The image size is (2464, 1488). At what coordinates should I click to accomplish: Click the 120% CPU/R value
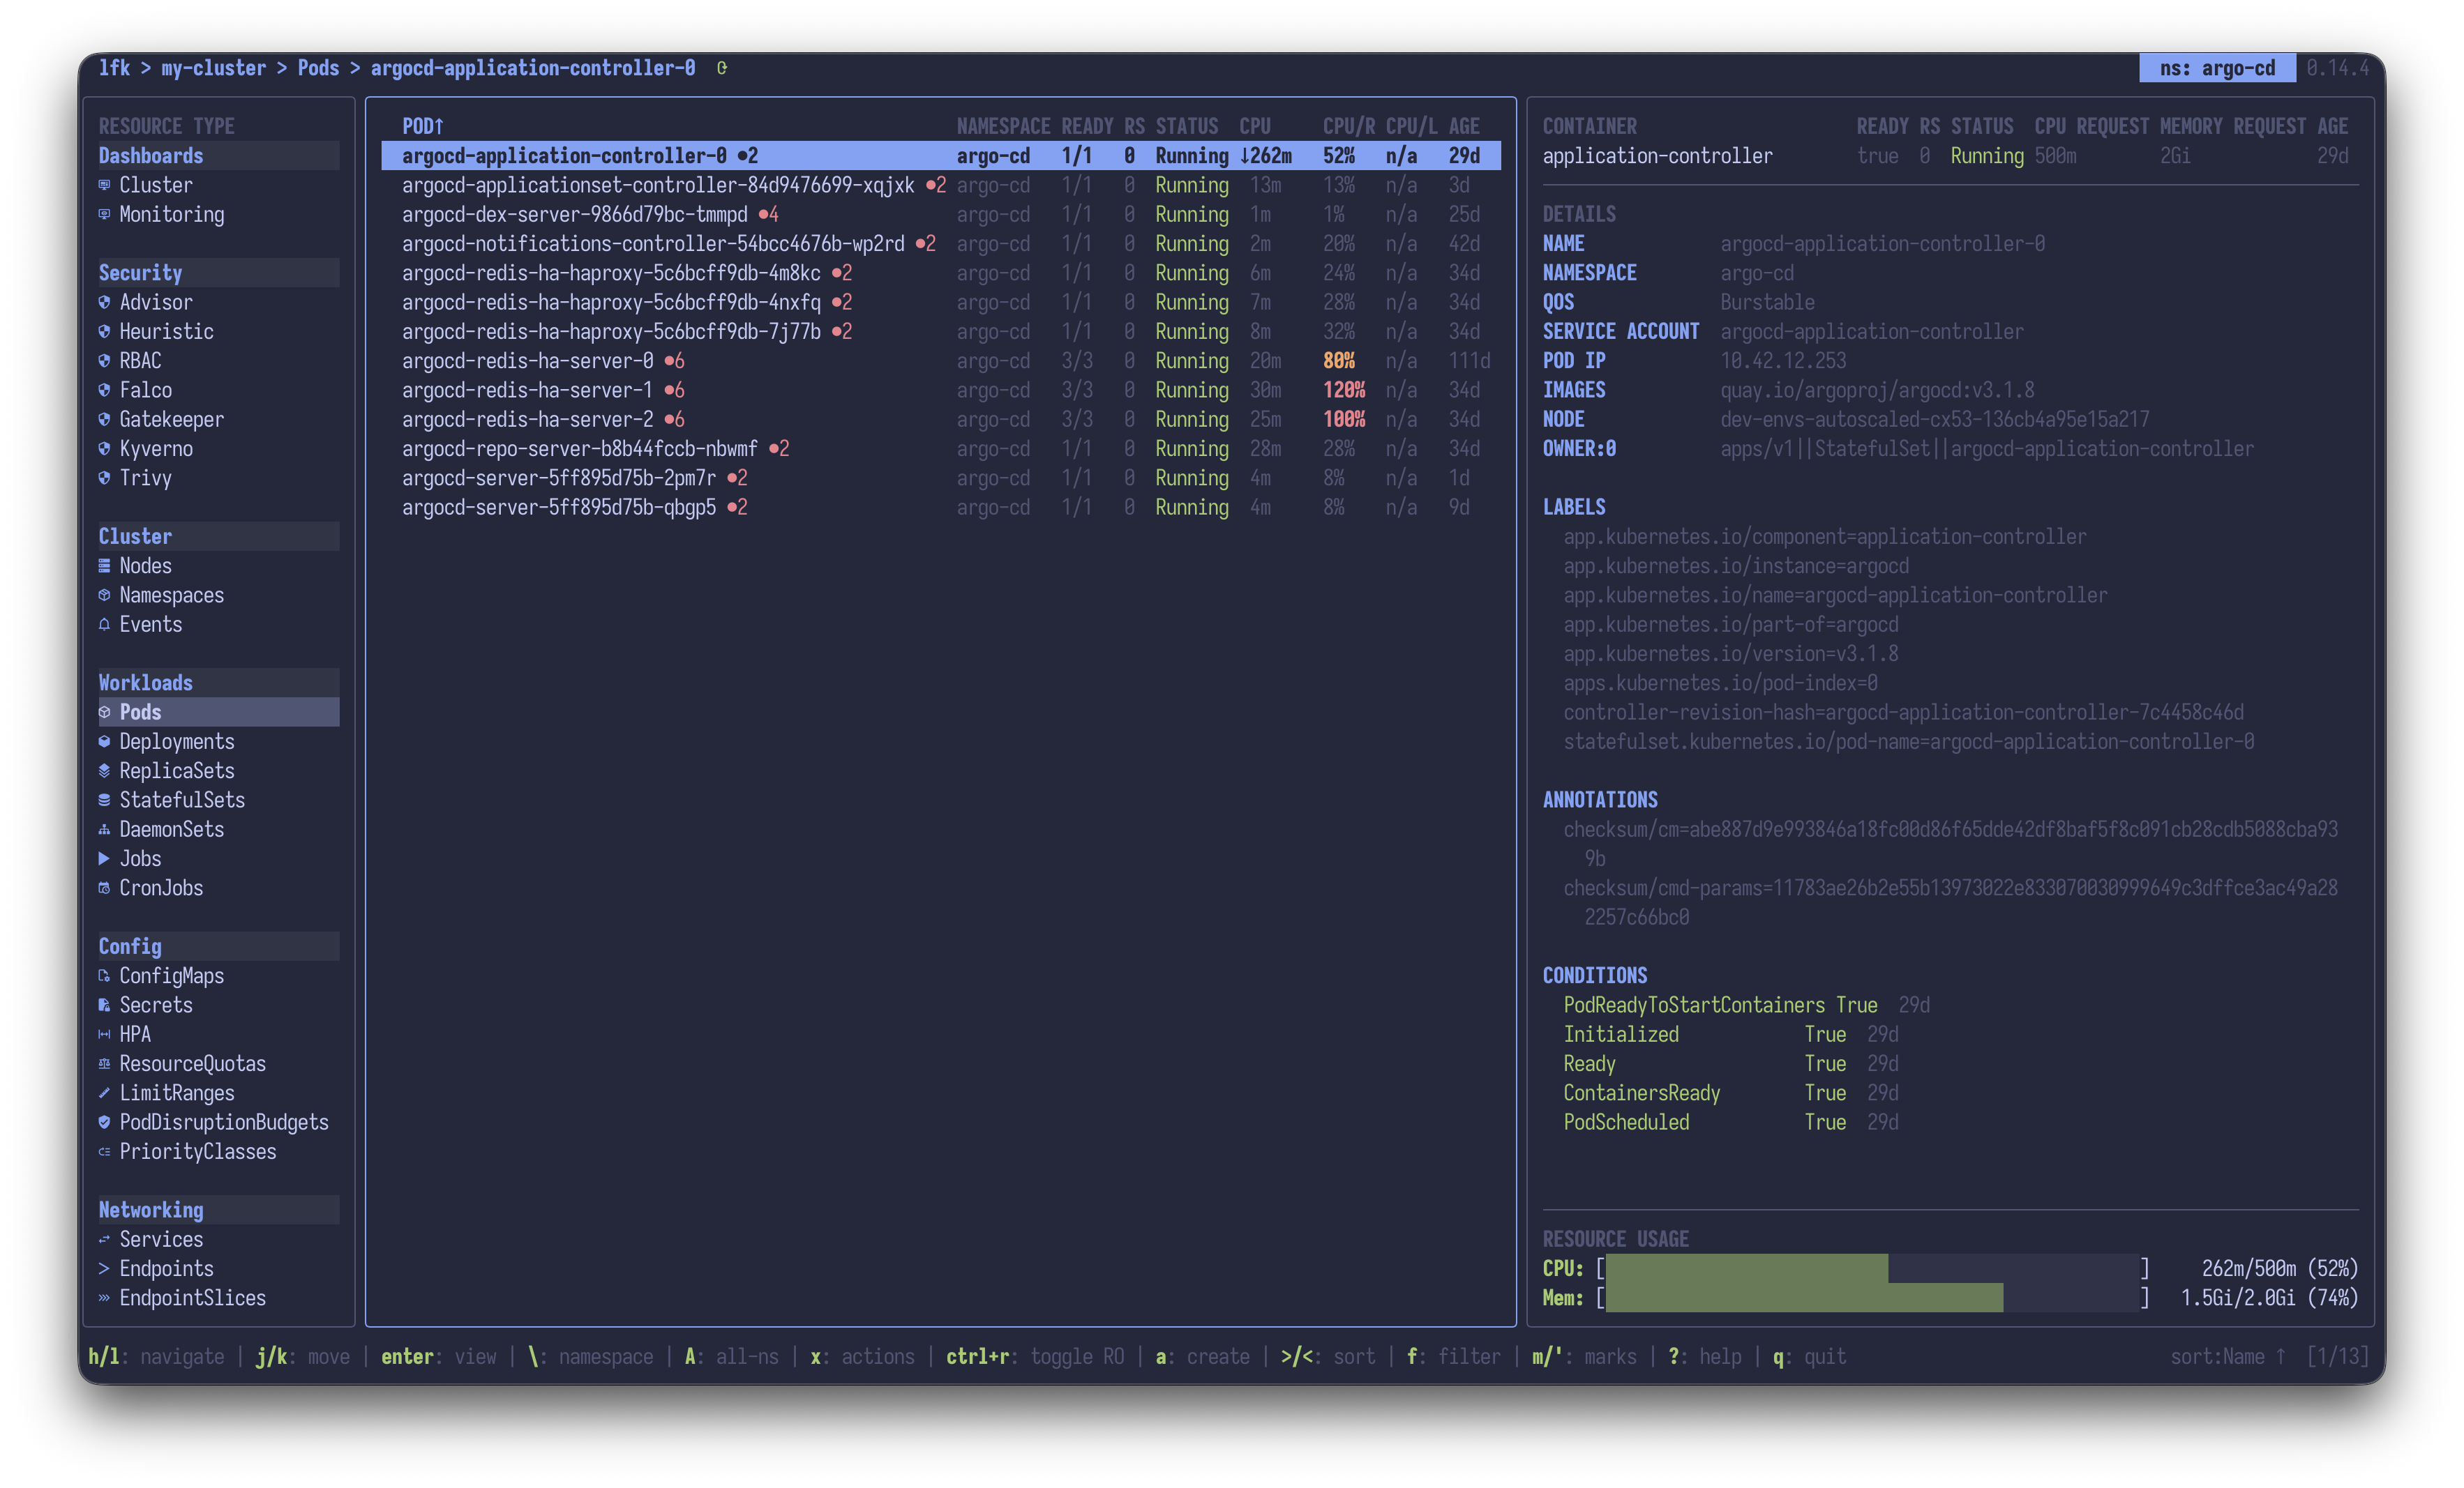coord(1344,390)
